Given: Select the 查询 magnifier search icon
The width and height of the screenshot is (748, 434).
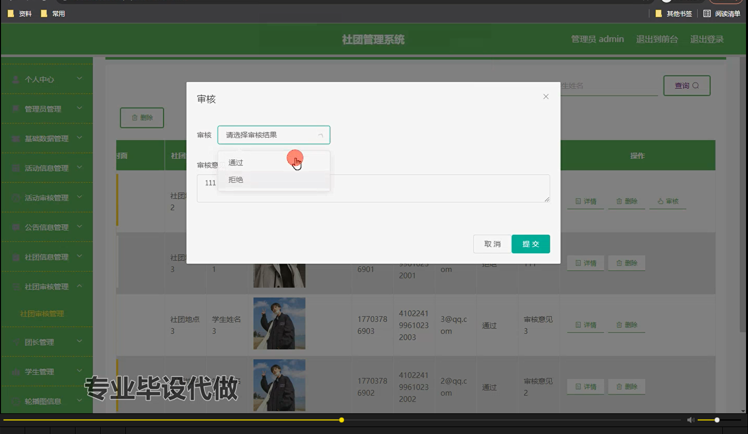Looking at the screenshot, I should 696,85.
